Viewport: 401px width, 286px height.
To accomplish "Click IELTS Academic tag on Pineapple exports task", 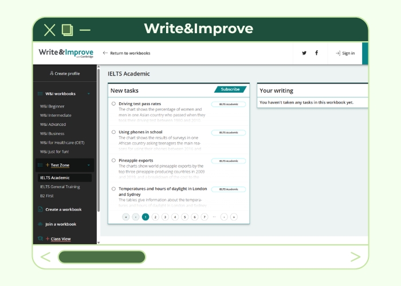I will (x=229, y=161).
